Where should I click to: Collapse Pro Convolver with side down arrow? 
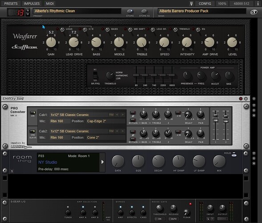[x=254, y=105]
